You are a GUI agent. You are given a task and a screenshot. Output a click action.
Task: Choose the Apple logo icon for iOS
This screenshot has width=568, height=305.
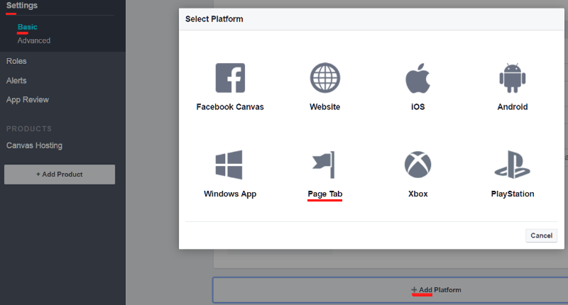pos(417,78)
